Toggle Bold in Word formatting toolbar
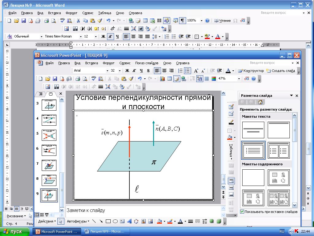 click(x=103, y=36)
